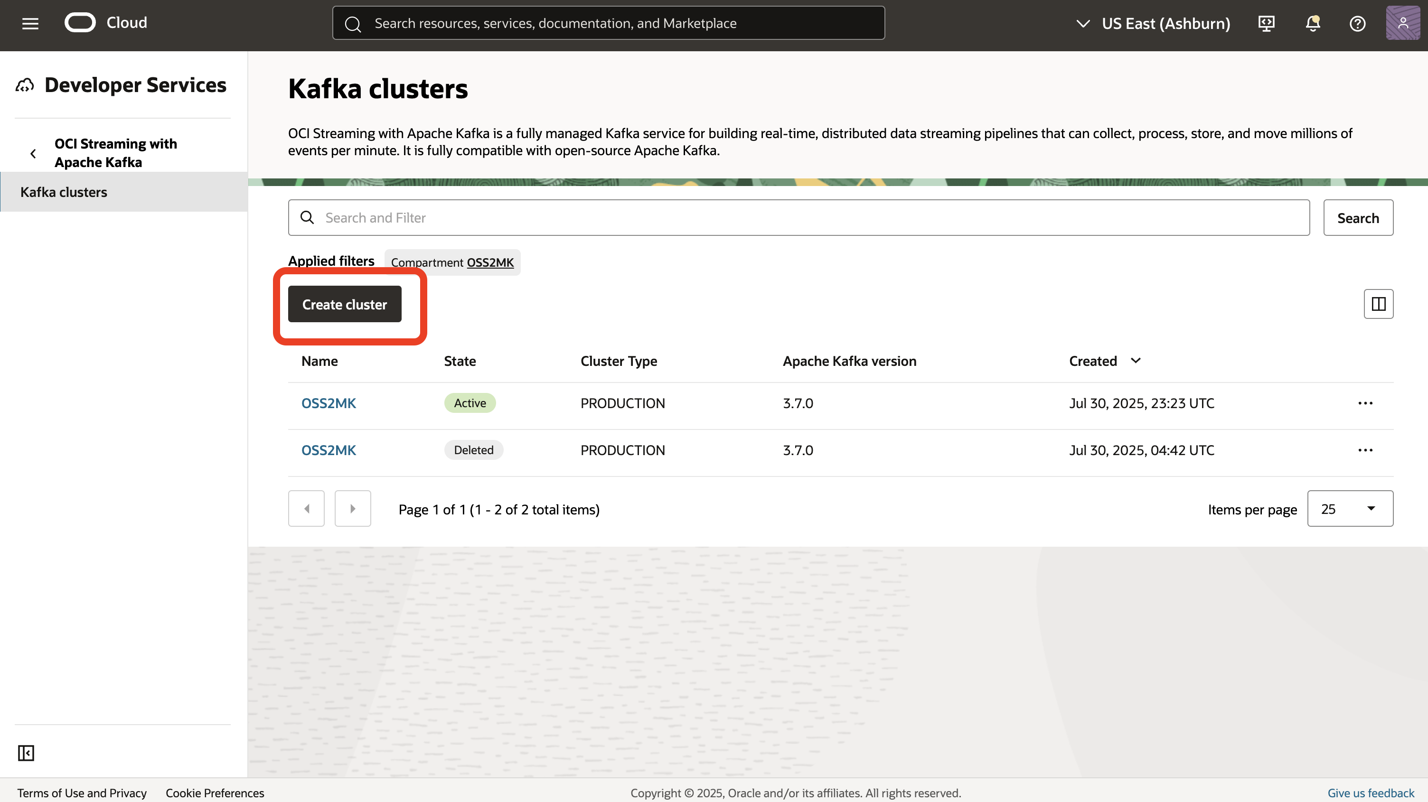
Task: Click the Compartment OSS2MK filter link
Action: (x=490, y=262)
